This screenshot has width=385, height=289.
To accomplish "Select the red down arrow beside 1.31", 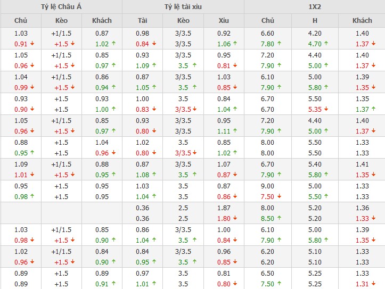I will pyautogui.click(x=373, y=284).
